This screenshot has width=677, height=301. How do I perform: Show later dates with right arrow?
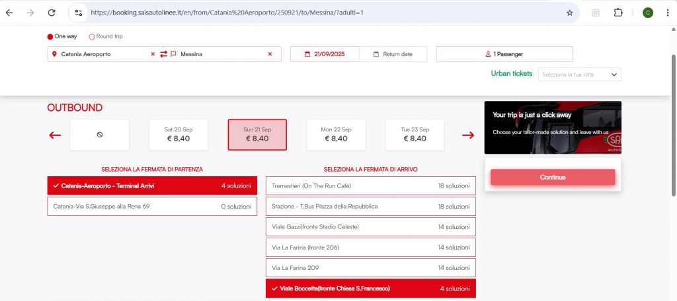coord(468,135)
